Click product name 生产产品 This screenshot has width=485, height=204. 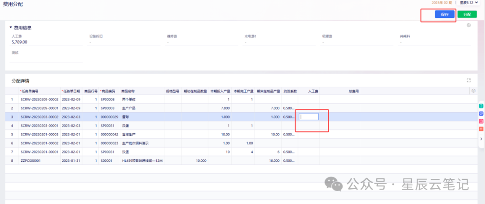click(x=129, y=108)
